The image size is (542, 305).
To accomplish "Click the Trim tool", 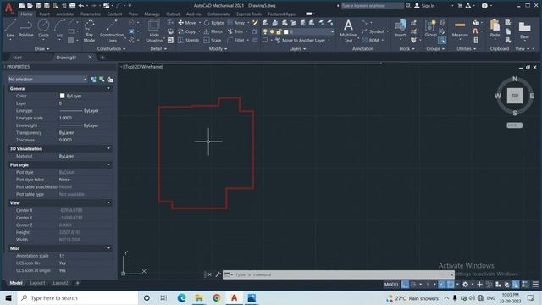I will 235,31.
